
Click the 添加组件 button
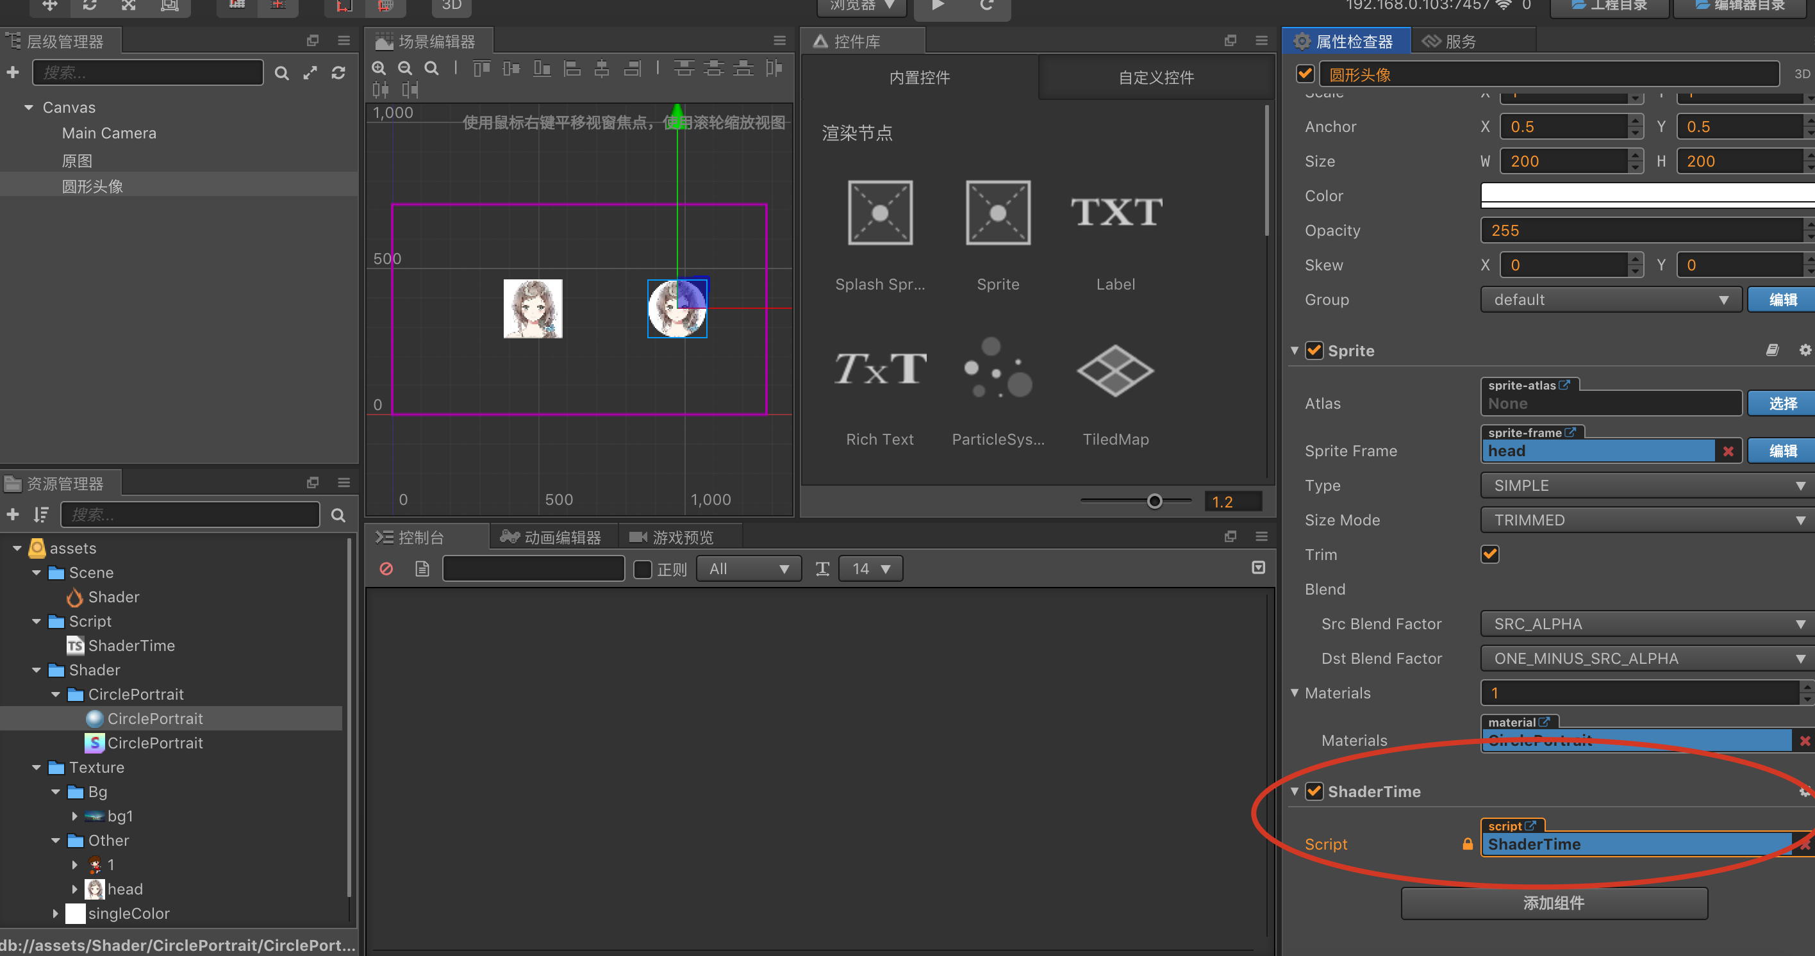(x=1554, y=903)
